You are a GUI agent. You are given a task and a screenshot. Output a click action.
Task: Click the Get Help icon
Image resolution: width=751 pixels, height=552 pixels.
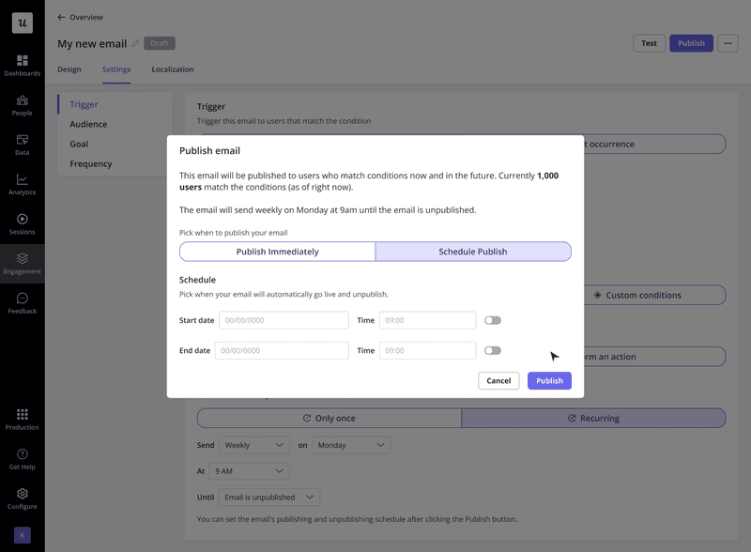click(x=22, y=460)
